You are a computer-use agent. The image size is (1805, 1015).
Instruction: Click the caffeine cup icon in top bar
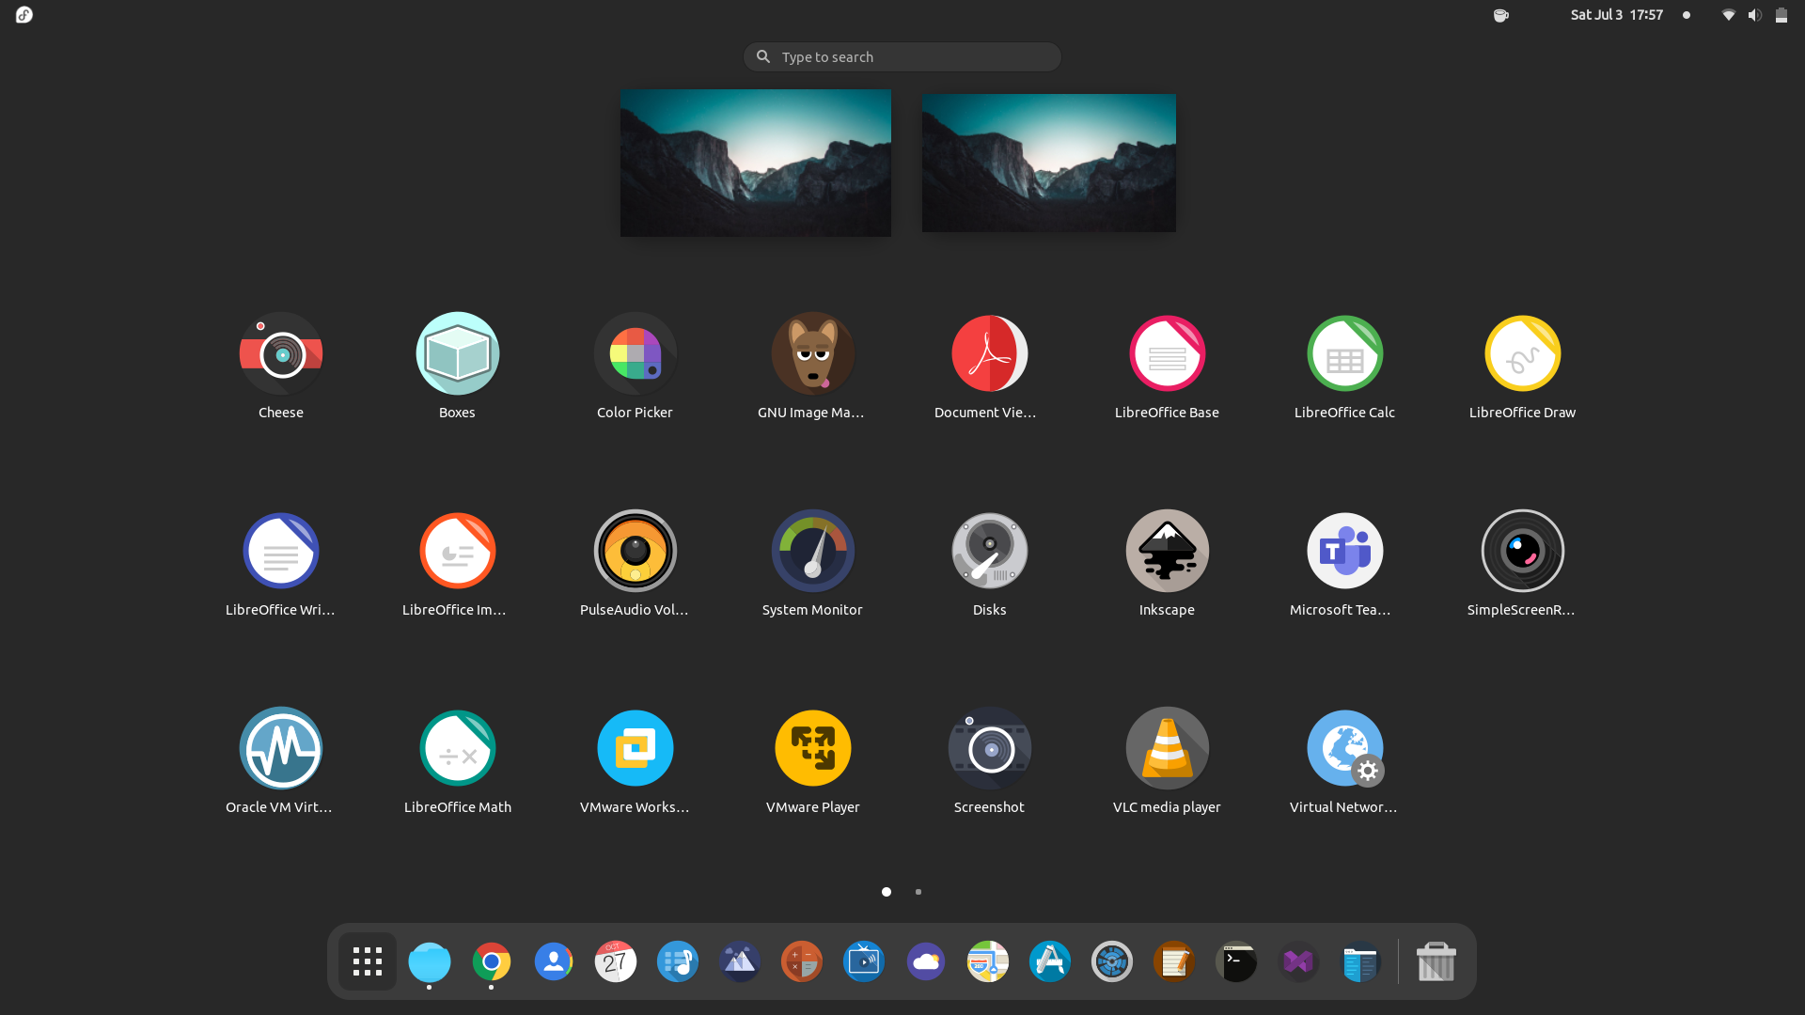1501,15
